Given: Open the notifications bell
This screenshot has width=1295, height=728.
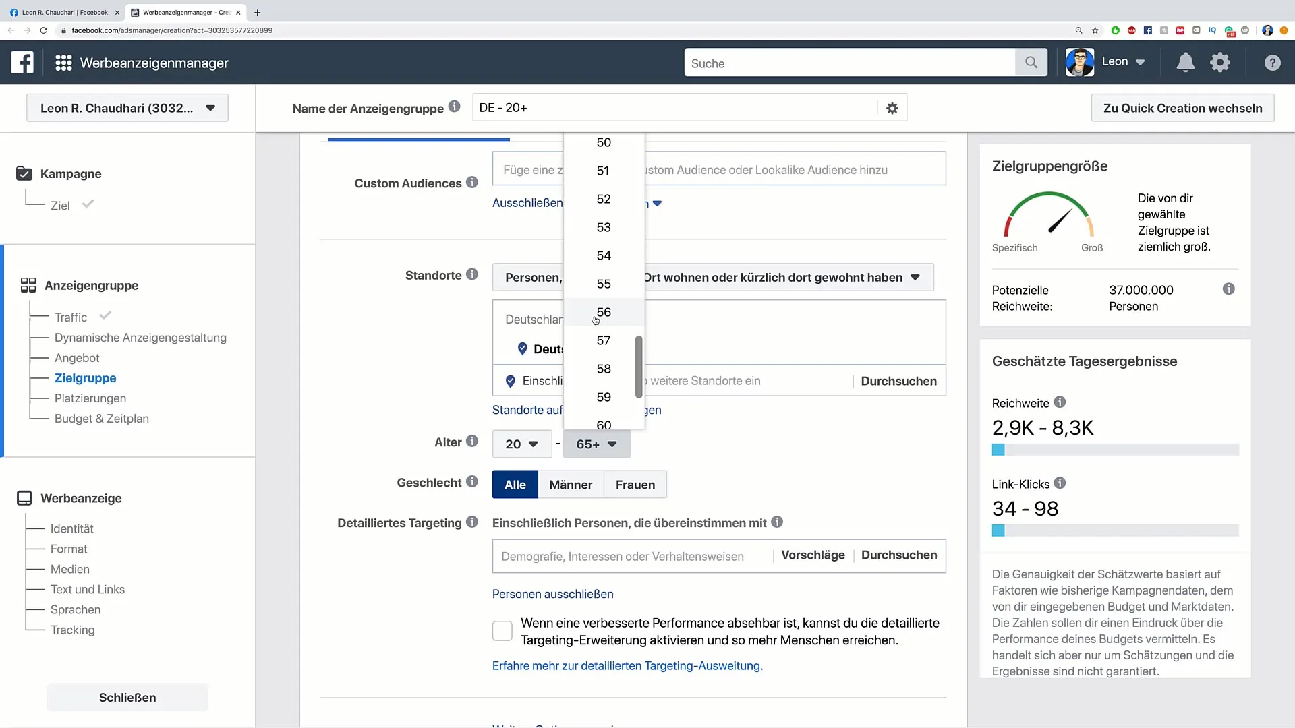Looking at the screenshot, I should (1185, 63).
